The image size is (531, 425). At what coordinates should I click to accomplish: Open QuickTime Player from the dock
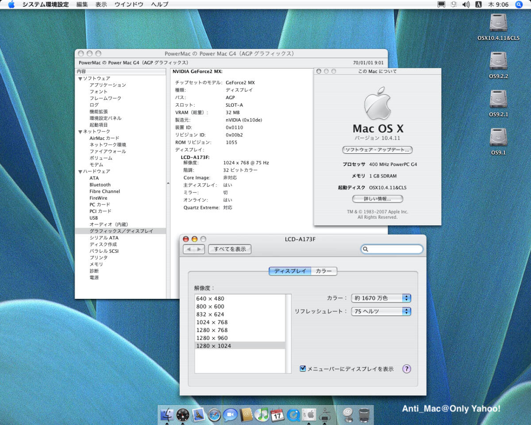coord(293,414)
